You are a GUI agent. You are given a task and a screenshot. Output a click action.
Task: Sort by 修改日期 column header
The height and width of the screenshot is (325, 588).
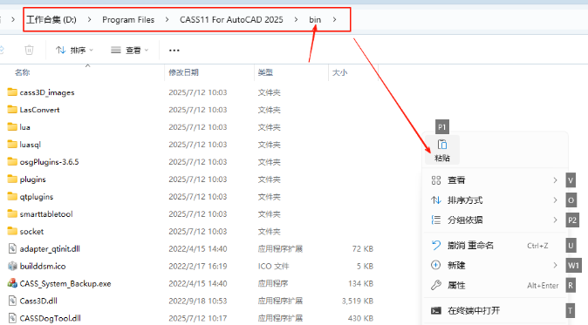pos(183,72)
